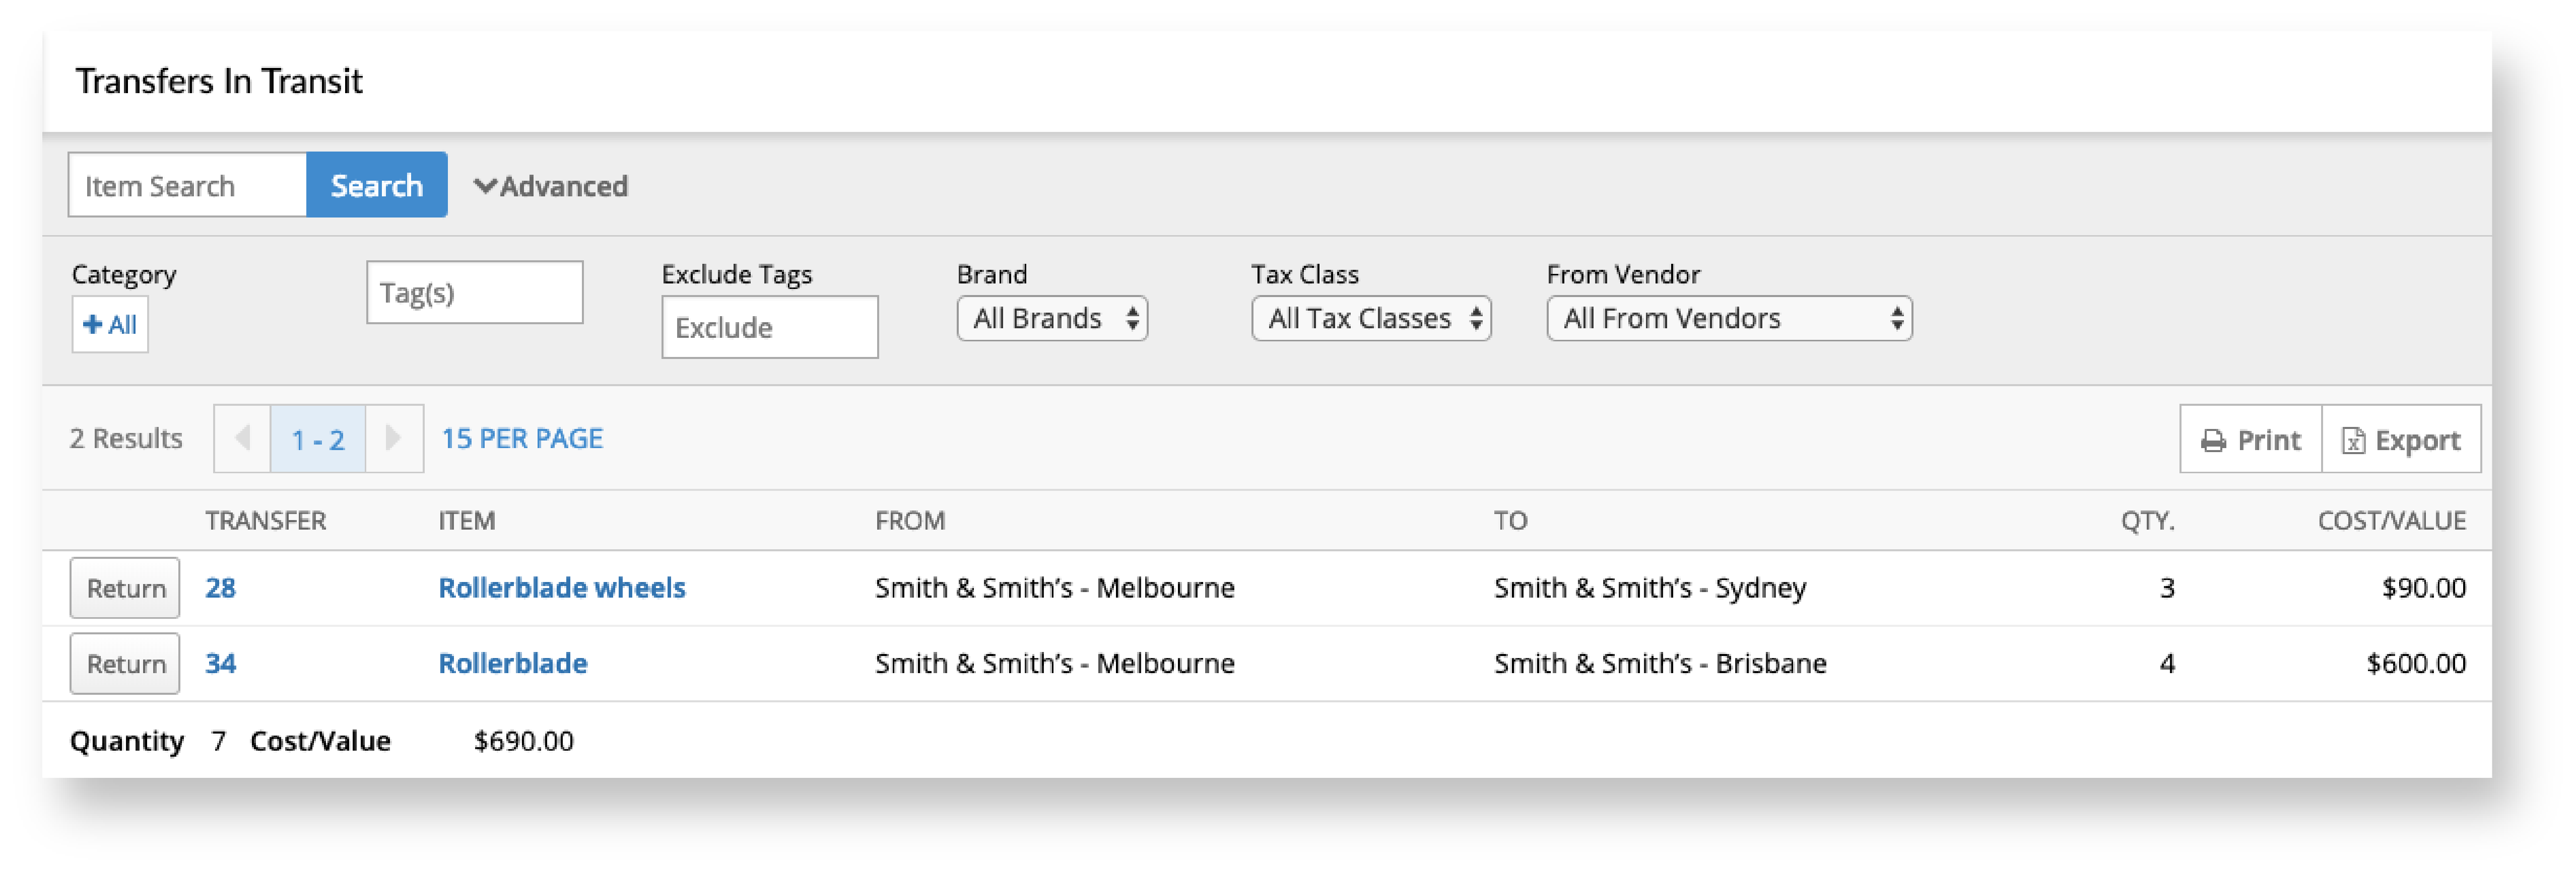Select the 1 - 2 page indicator
Image resolution: width=2576 pixels, height=873 pixels.
317,440
